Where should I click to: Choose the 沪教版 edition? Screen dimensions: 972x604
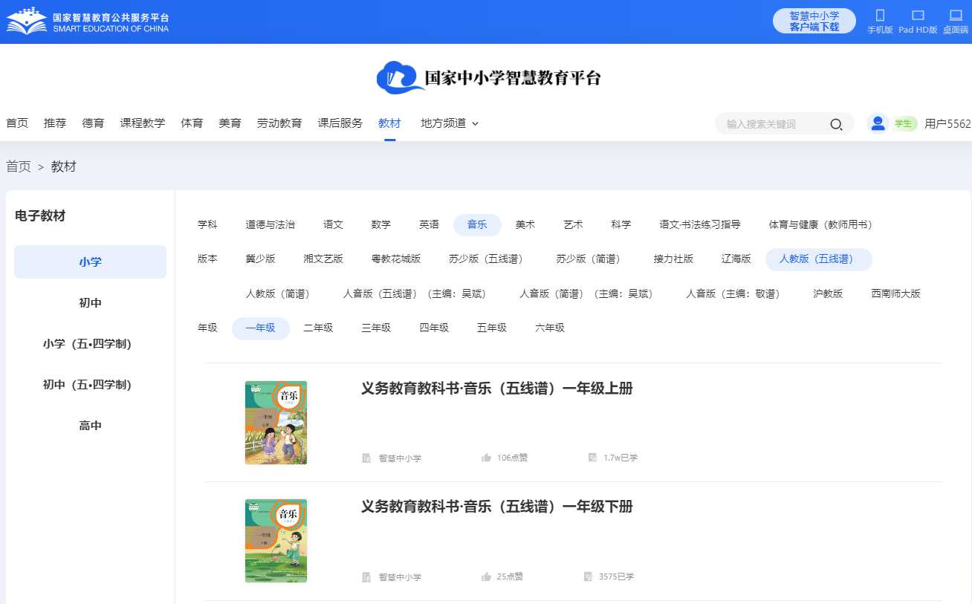[x=828, y=293]
